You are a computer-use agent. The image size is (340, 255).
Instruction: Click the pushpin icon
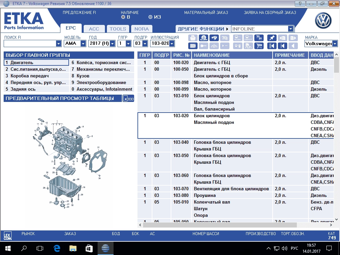(272, 38)
